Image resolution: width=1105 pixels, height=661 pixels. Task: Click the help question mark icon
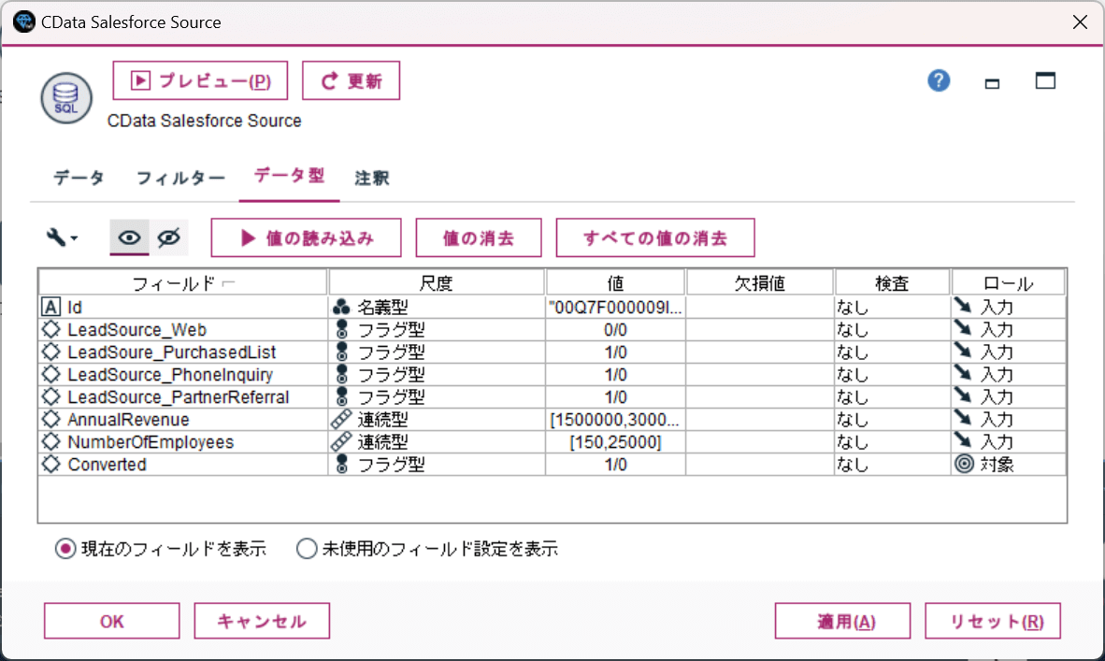938,81
